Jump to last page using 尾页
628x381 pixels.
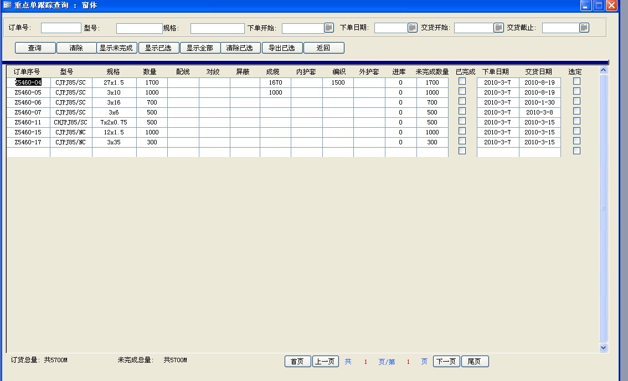click(475, 362)
